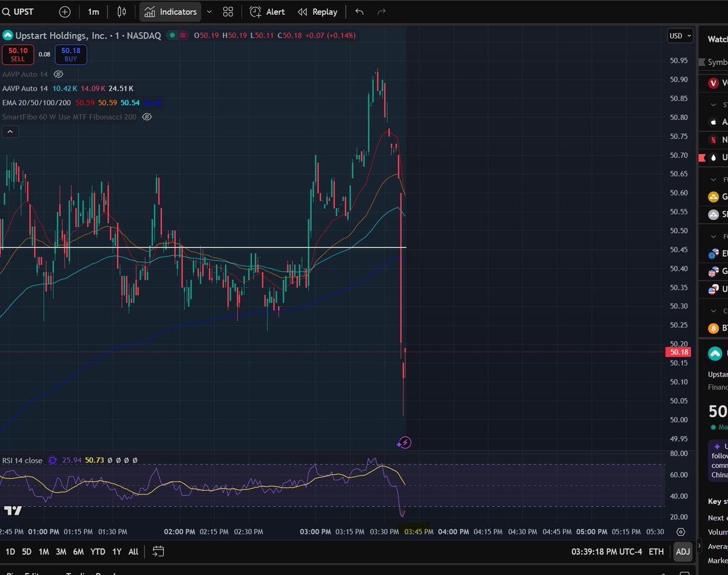Start bar Replay mode
The image size is (728, 575).
[x=317, y=12]
